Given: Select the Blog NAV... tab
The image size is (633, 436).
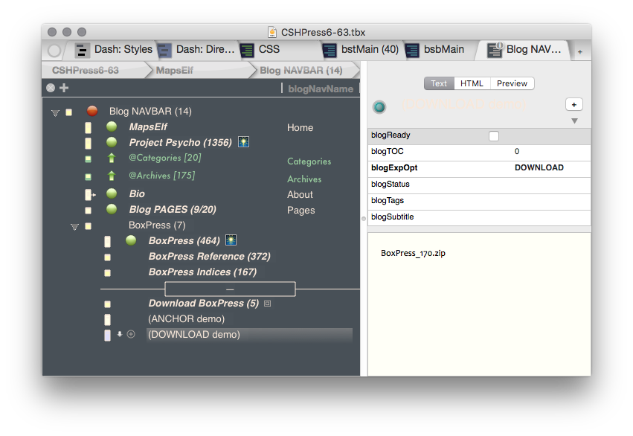Looking at the screenshot, I should 524,50.
